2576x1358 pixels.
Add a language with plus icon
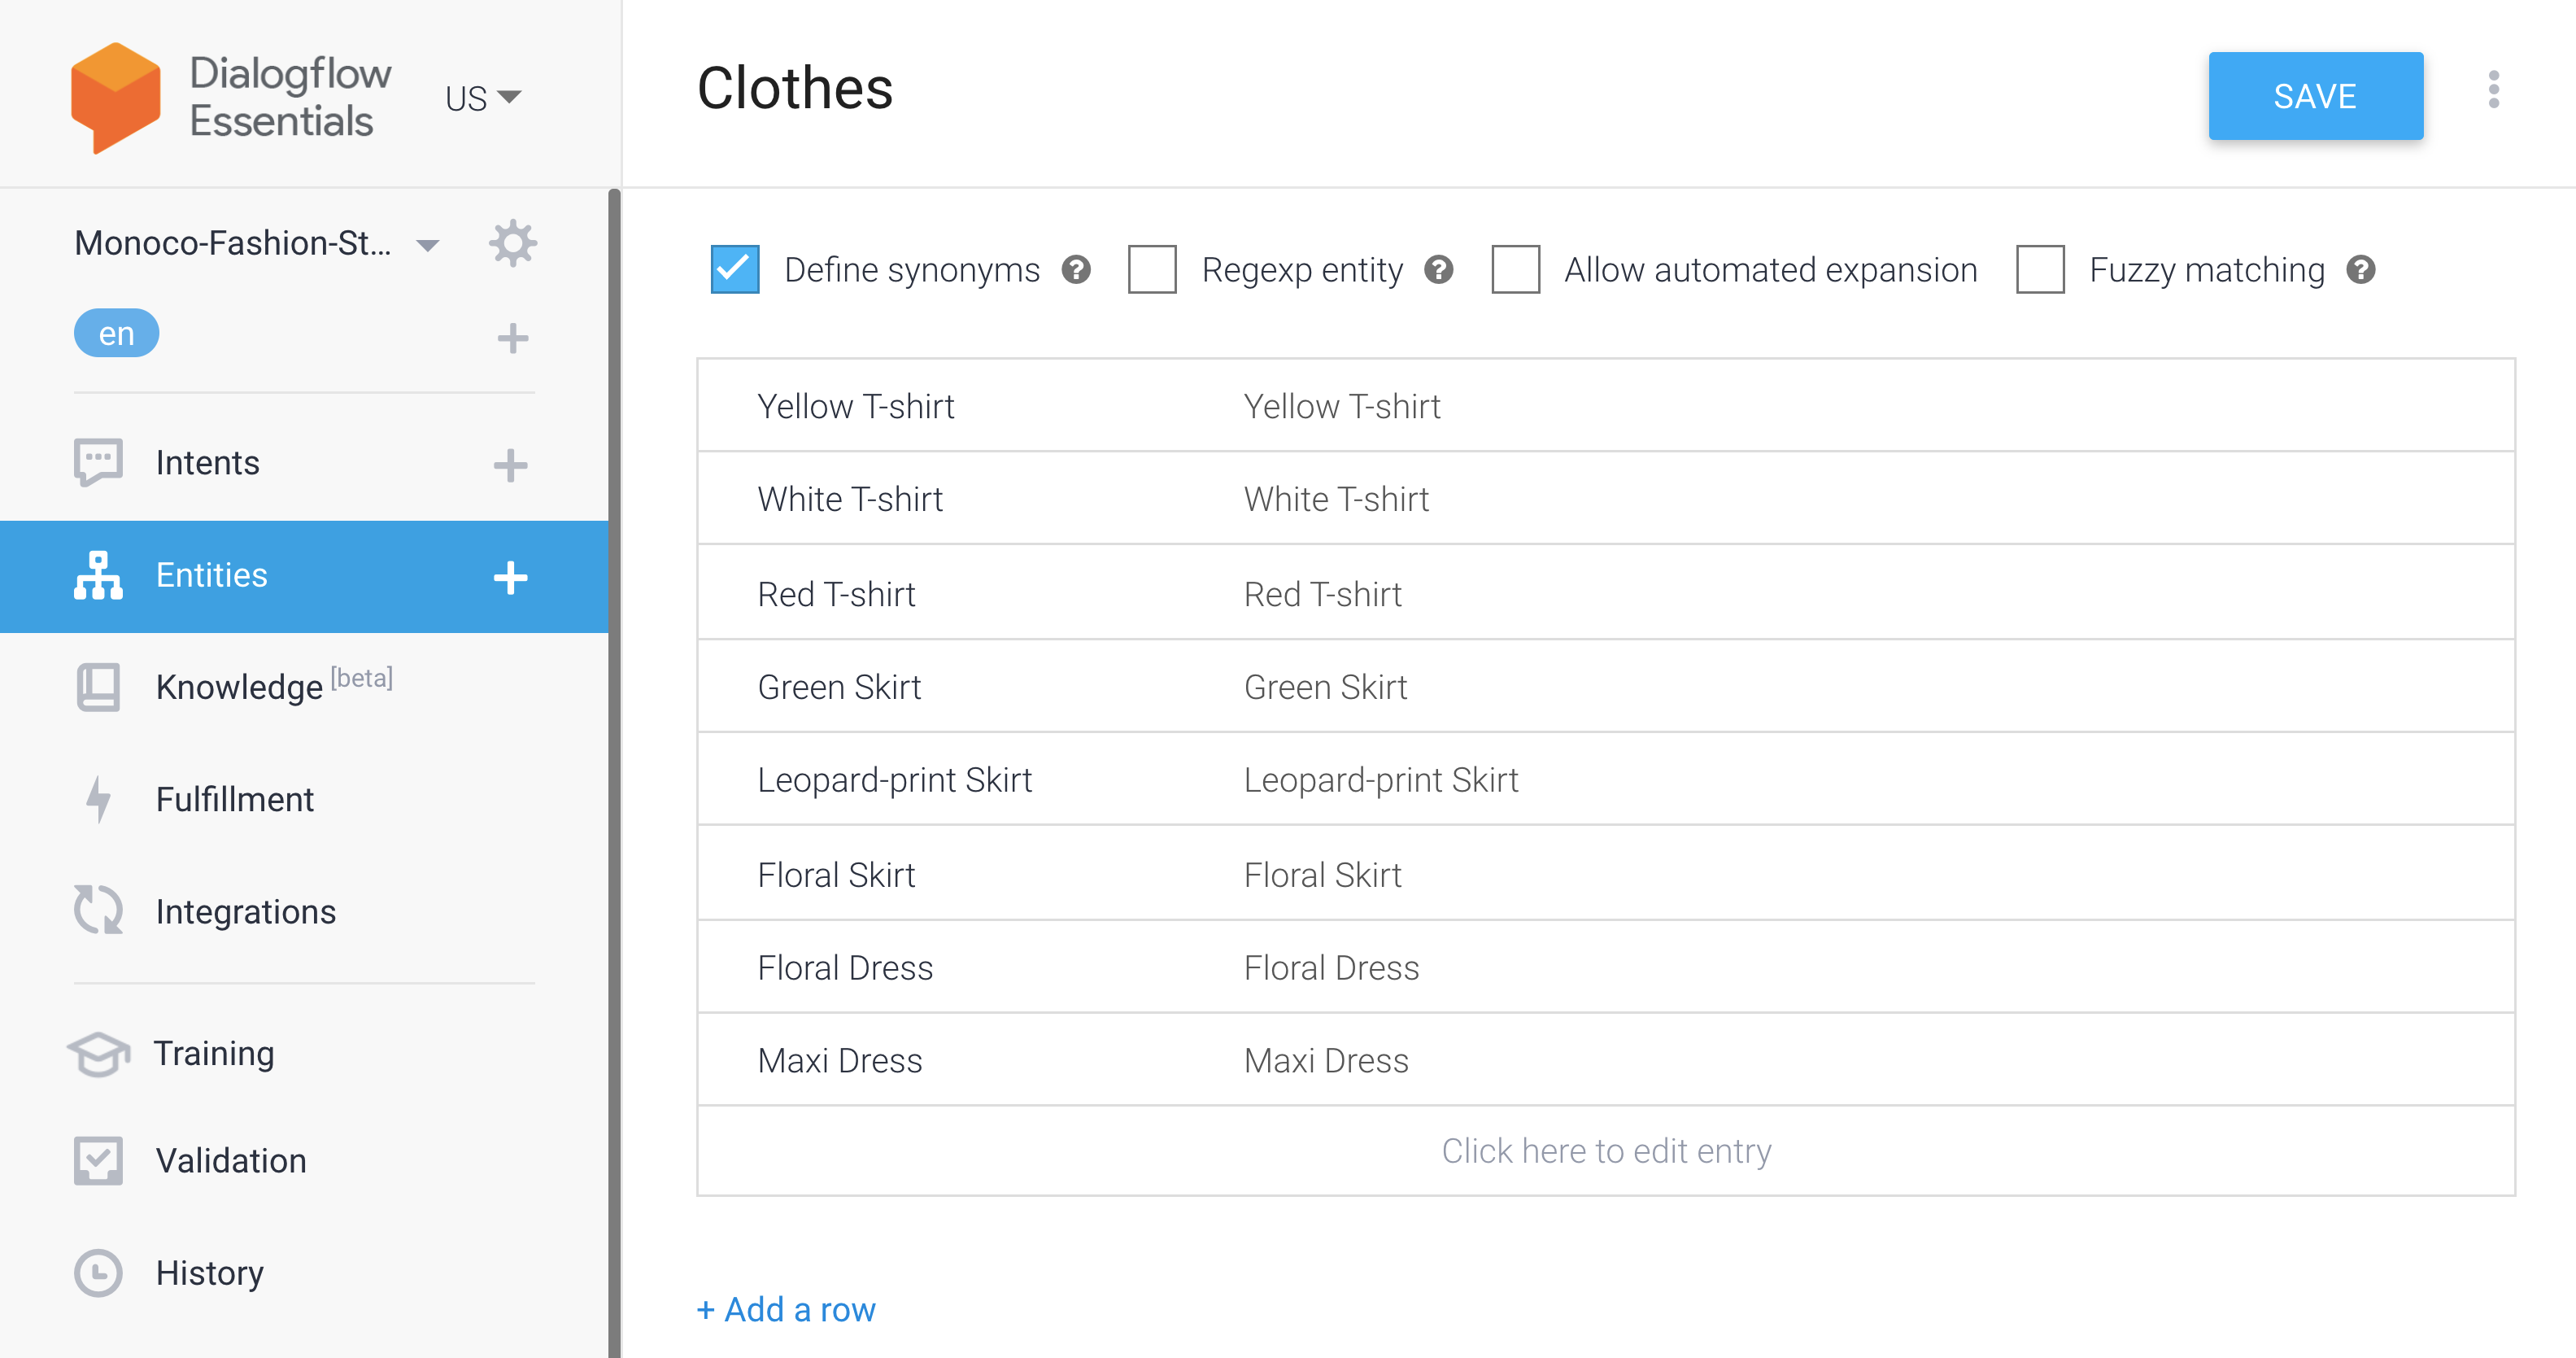point(512,338)
